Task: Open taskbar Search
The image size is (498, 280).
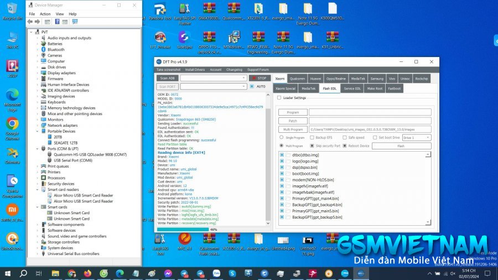Action: pos(23,273)
